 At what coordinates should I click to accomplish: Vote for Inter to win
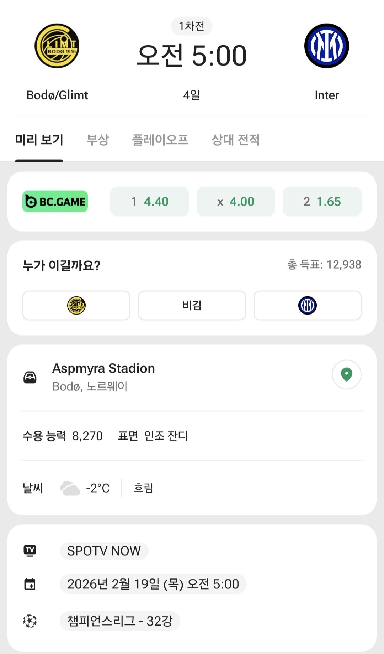(x=307, y=306)
